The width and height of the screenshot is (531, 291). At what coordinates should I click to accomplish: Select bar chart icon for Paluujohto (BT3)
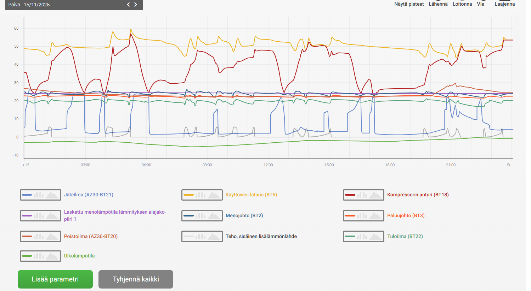pyautogui.click(x=362, y=216)
